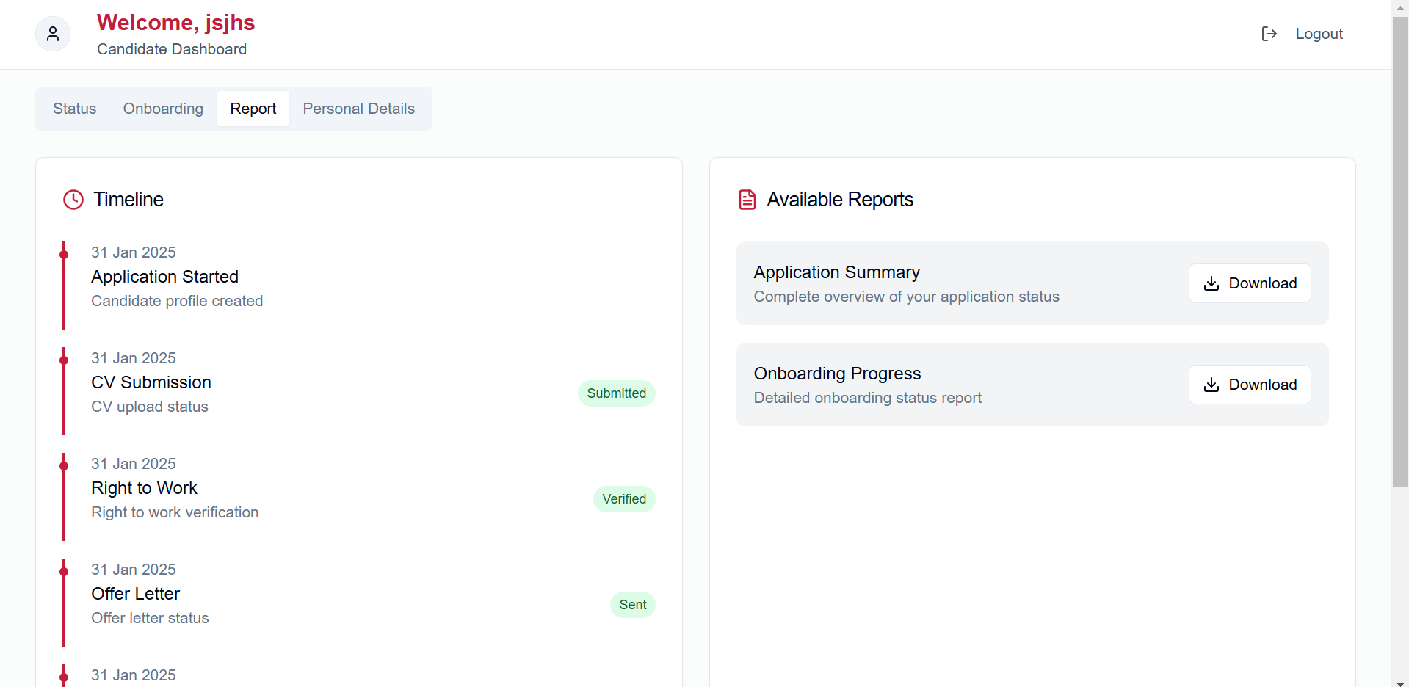Click the logout arrow icon

pyautogui.click(x=1269, y=34)
